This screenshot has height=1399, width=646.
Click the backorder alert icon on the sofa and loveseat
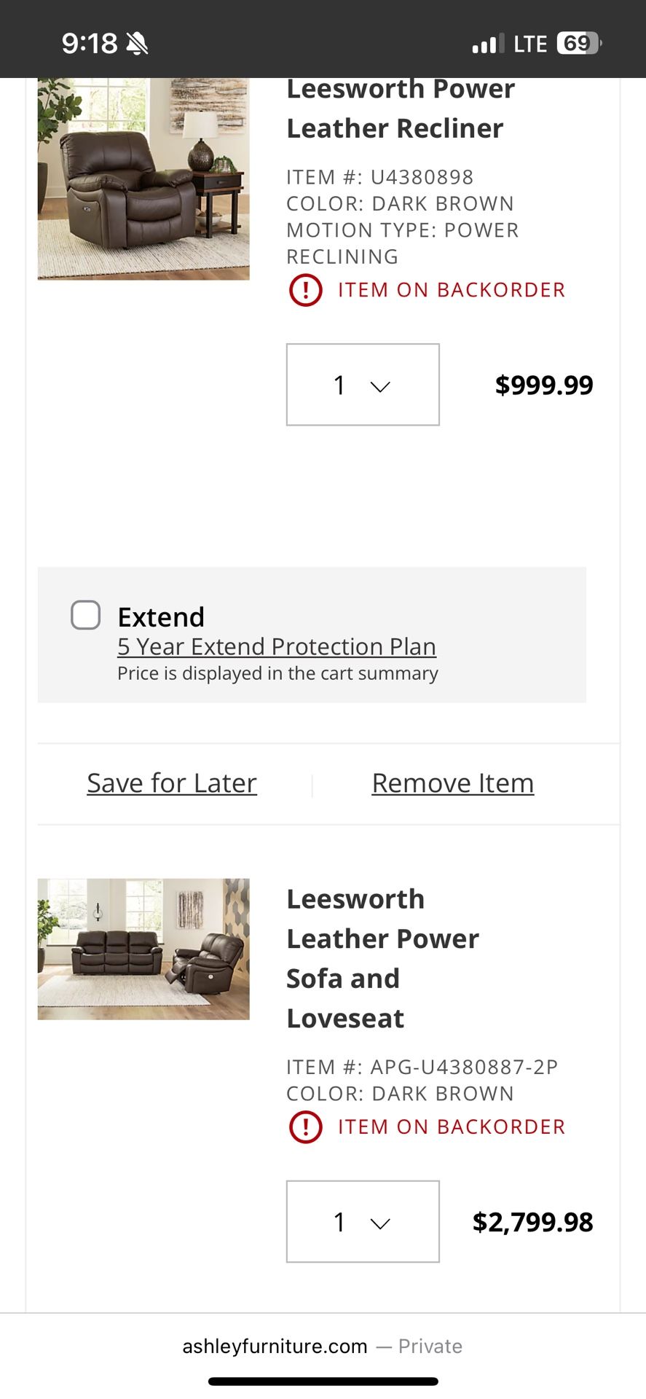[x=305, y=1126]
